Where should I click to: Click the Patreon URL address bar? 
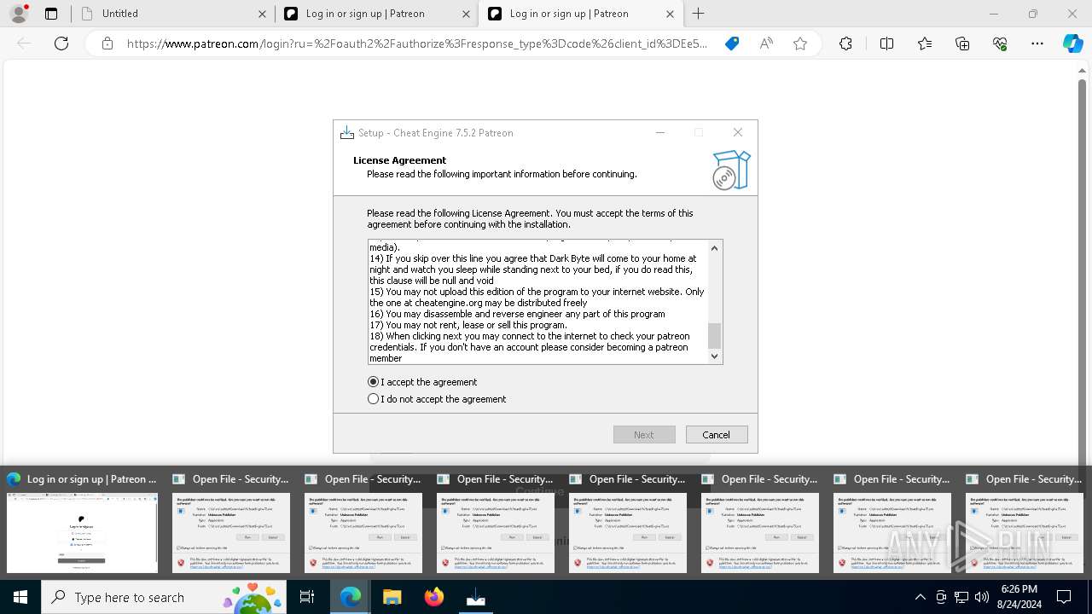click(417, 43)
